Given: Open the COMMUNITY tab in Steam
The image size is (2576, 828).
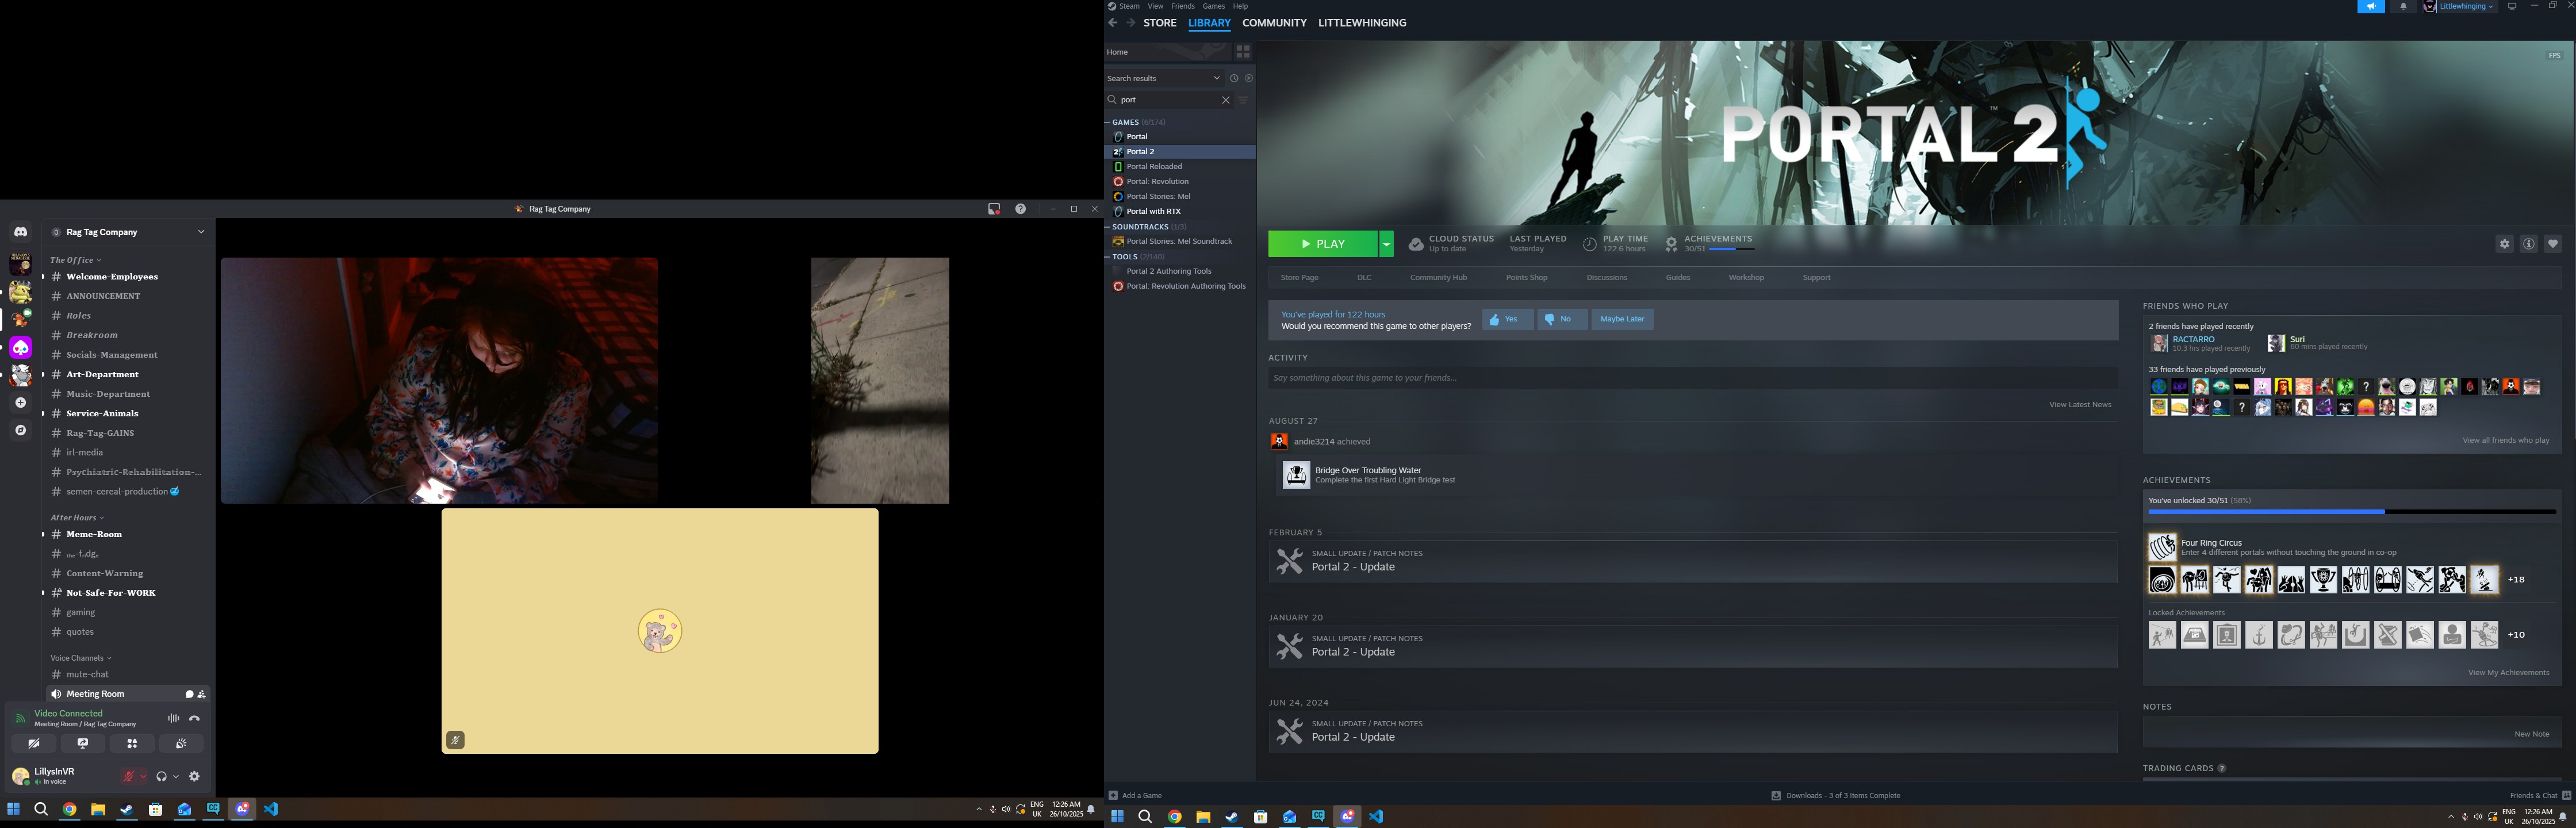Looking at the screenshot, I should point(1274,23).
